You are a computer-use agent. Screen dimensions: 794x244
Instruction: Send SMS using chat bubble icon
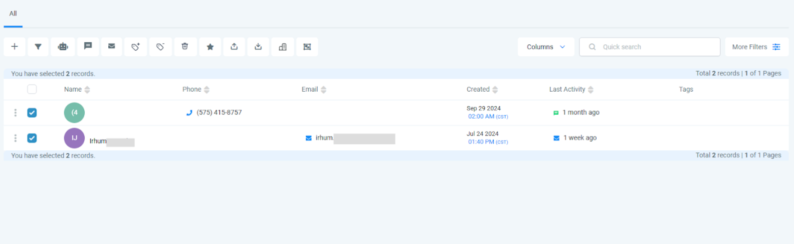pyautogui.click(x=88, y=47)
